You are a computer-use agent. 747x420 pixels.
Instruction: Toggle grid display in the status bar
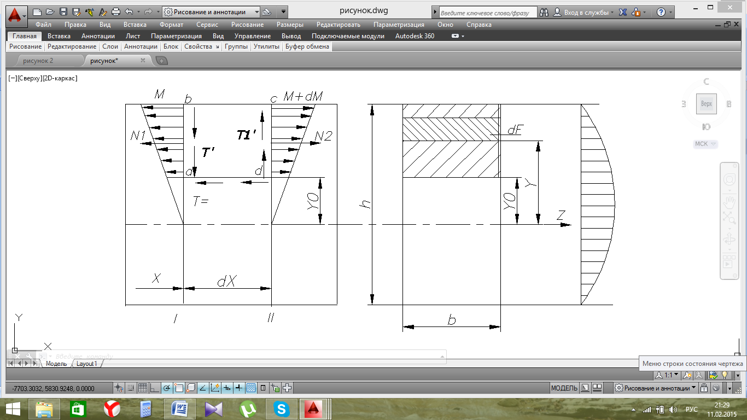[143, 388]
